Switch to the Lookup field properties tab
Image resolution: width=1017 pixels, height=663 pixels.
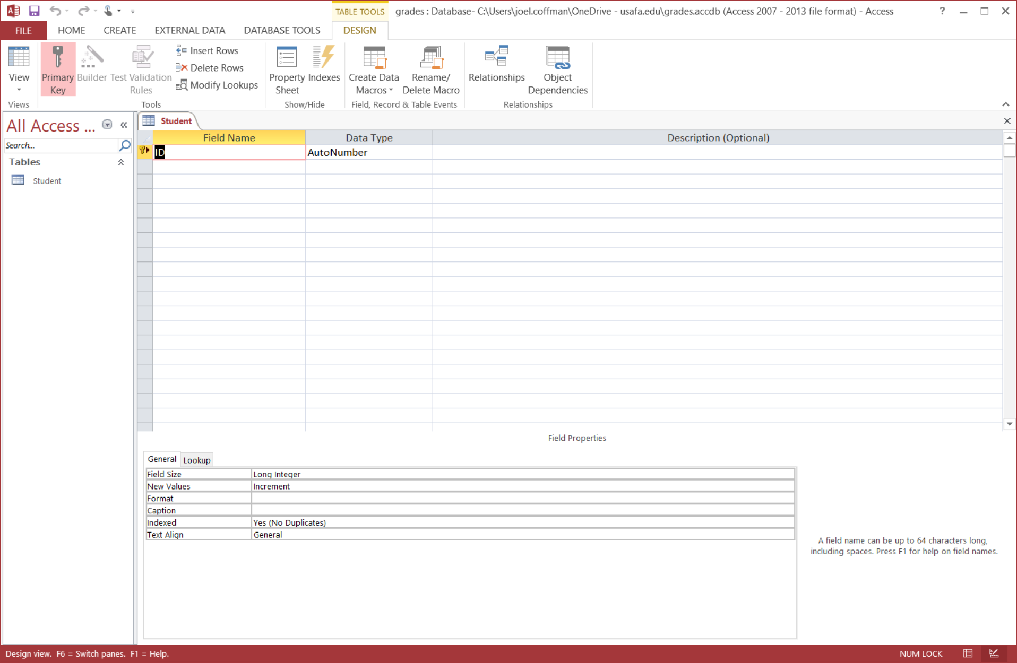coord(196,460)
